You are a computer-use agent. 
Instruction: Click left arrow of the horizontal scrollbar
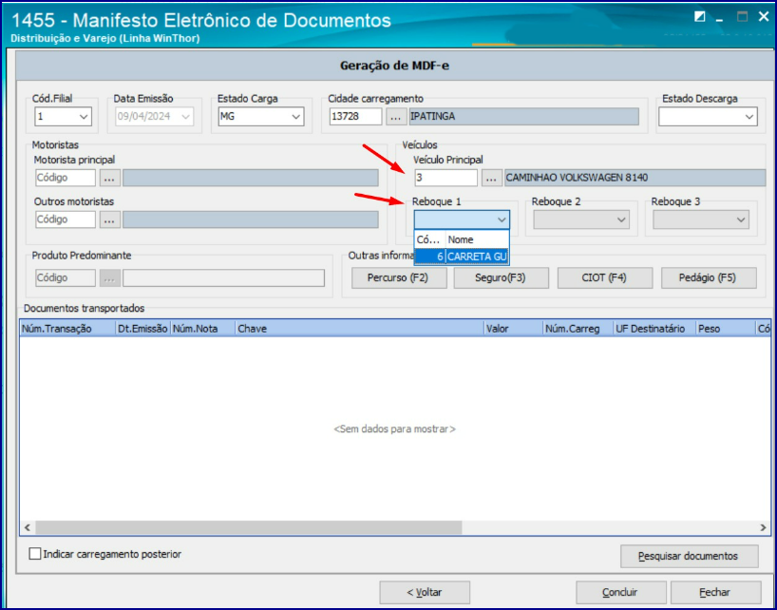(28, 527)
